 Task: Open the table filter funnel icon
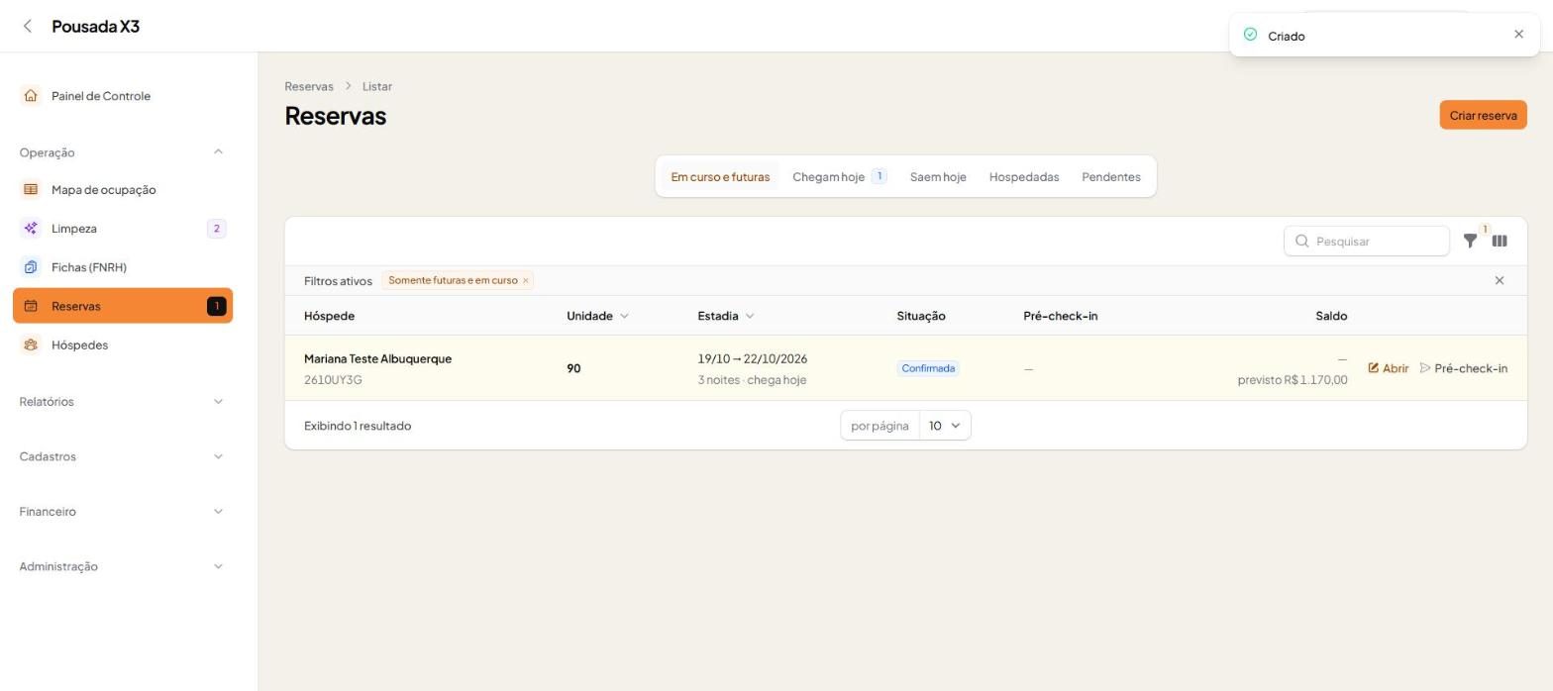coord(1470,241)
